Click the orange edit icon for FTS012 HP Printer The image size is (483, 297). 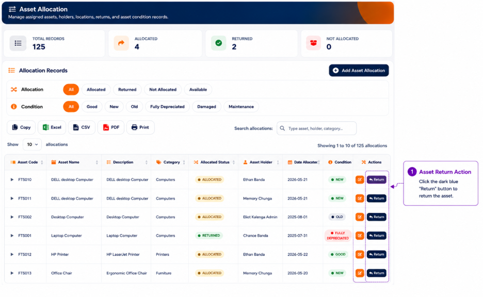(360, 255)
